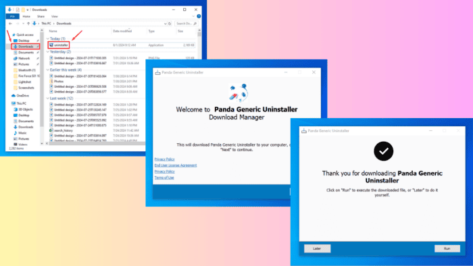Click the Back arrow in File Explorer
This screenshot has height=266, width=473.
click(11, 24)
